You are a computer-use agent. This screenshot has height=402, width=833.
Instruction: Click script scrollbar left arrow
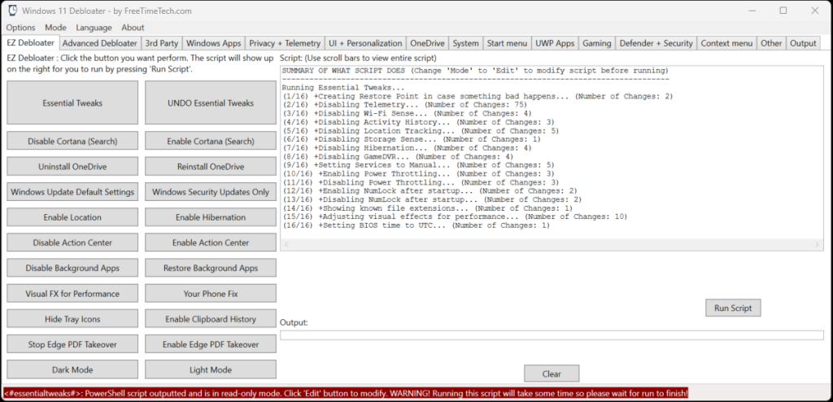click(x=286, y=244)
